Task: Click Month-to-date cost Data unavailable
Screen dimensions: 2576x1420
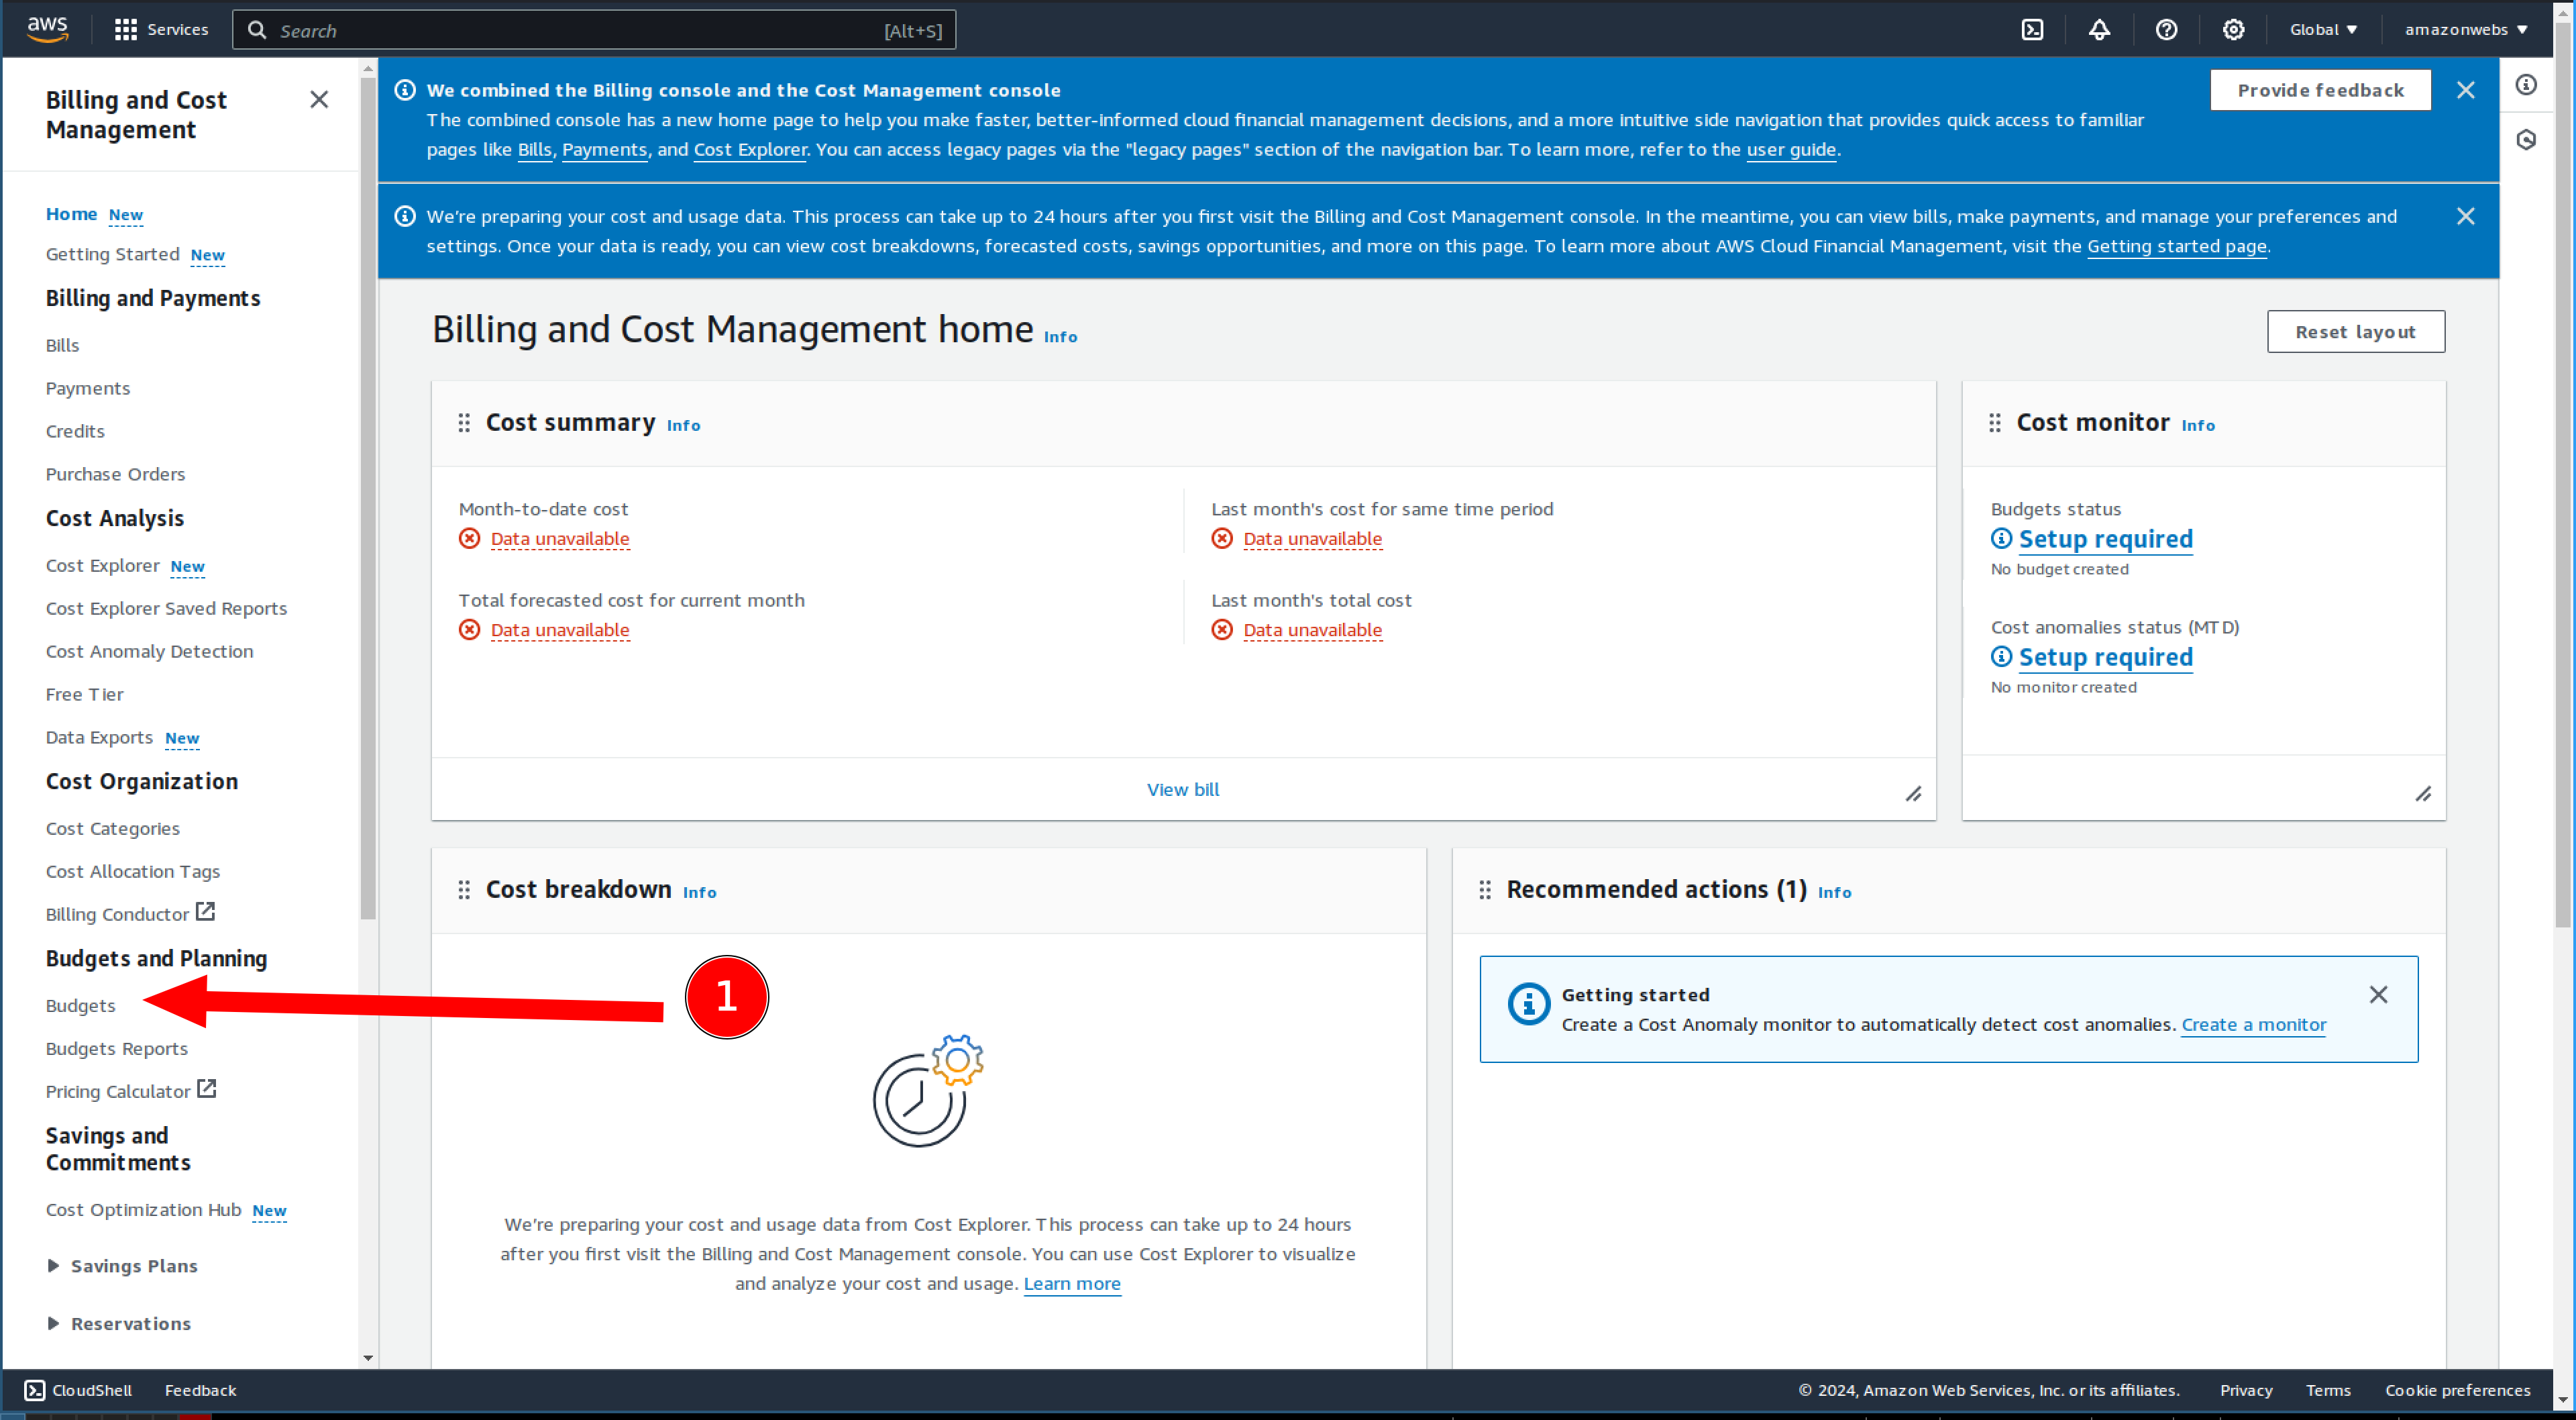Action: tap(560, 540)
